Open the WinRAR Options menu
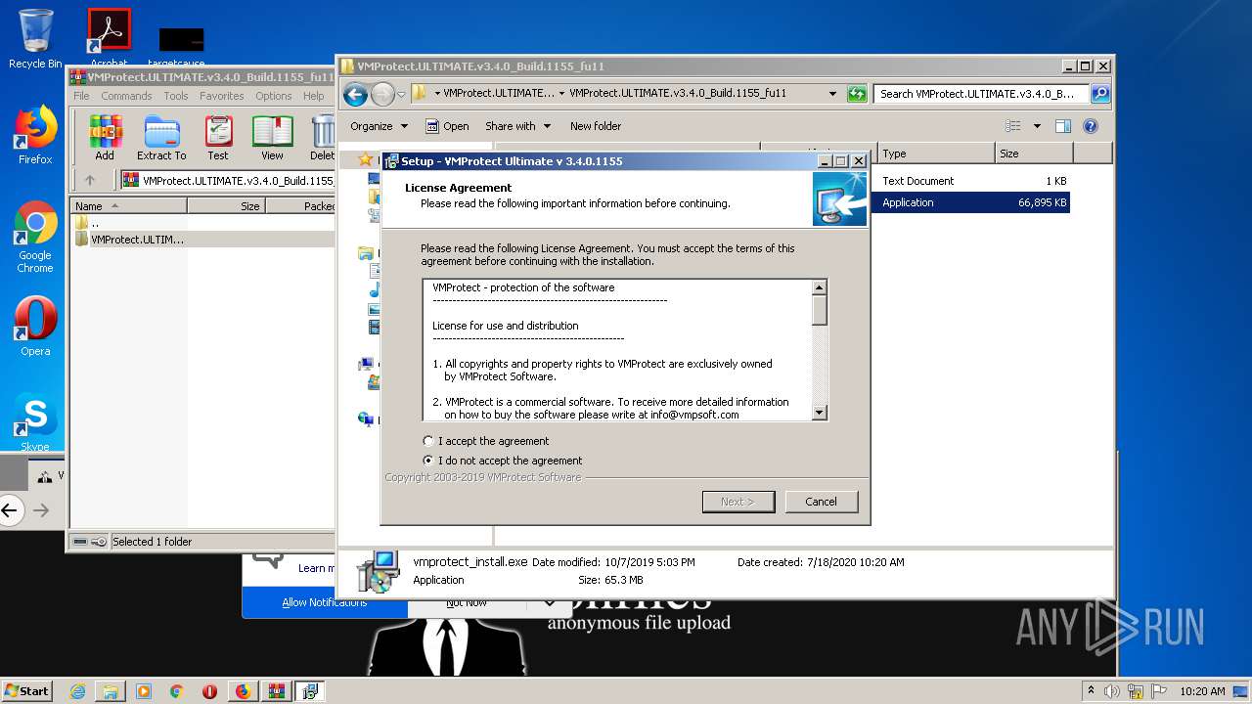The image size is (1252, 704). 274,96
